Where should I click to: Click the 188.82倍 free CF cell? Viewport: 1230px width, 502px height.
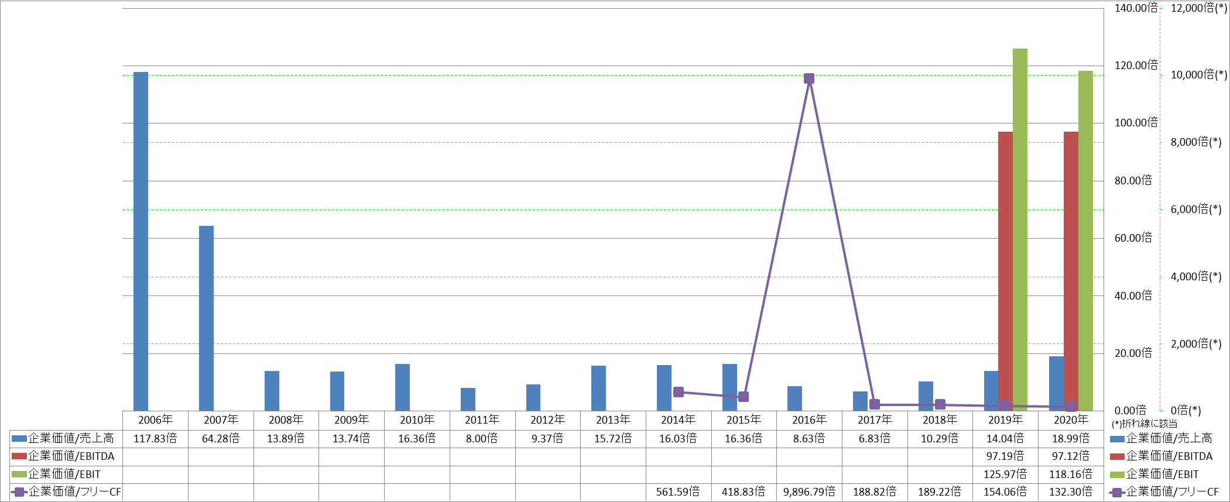pos(875,492)
